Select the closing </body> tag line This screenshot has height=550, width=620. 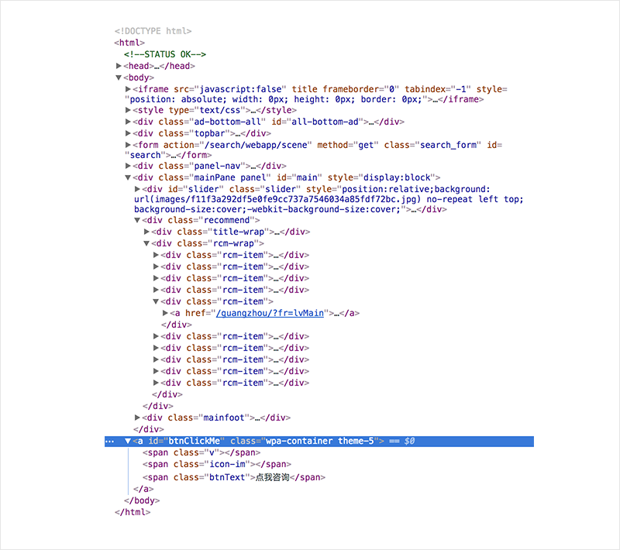142,500
